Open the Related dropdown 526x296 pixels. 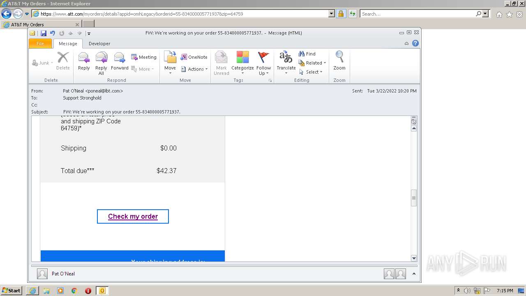tap(312, 63)
